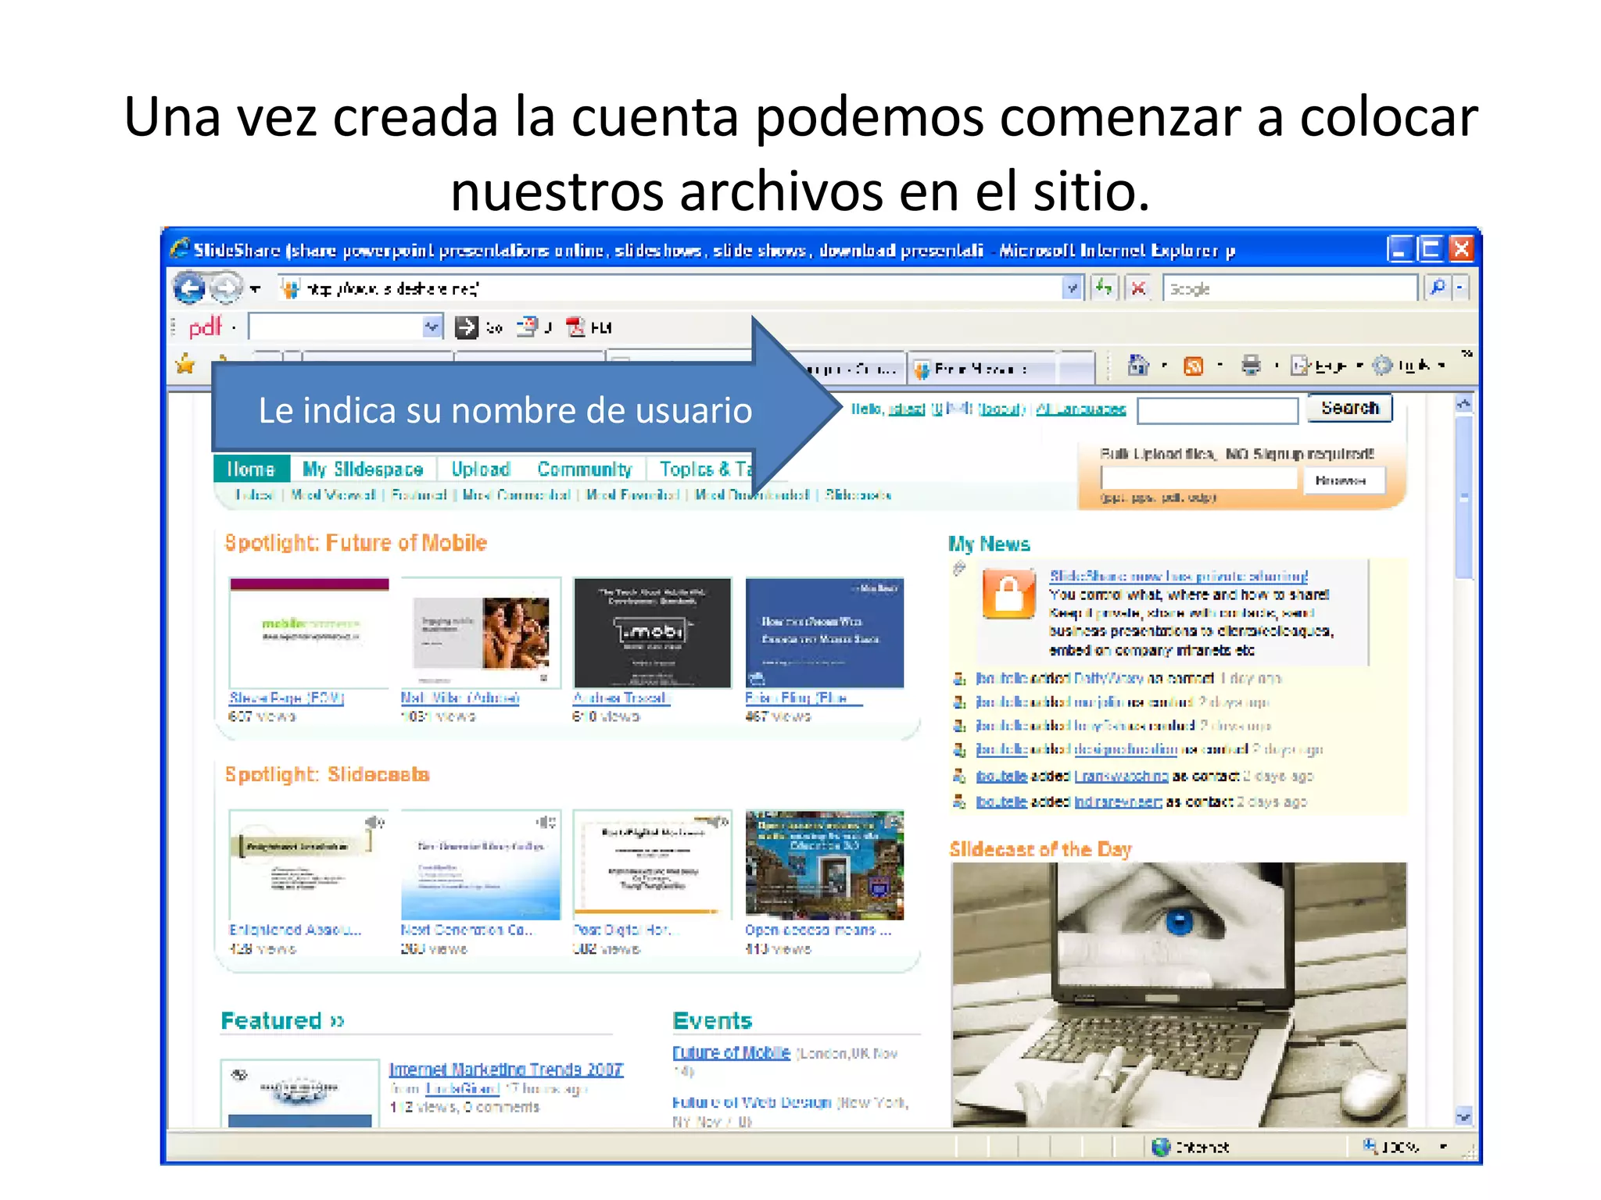Click the Slidecasts sub-navigation link
Viewport: 1601px width, 1200px height.
click(858, 495)
